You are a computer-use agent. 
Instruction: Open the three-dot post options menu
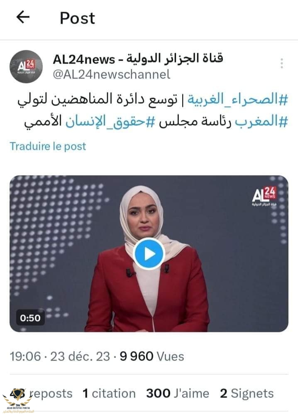tap(282, 63)
